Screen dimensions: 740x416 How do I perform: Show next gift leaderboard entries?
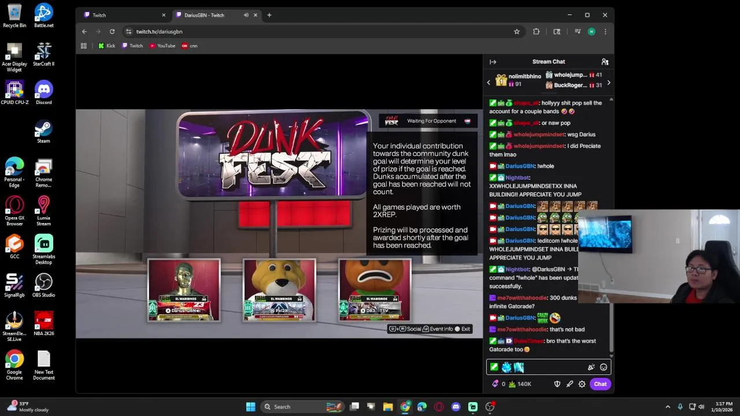click(608, 83)
